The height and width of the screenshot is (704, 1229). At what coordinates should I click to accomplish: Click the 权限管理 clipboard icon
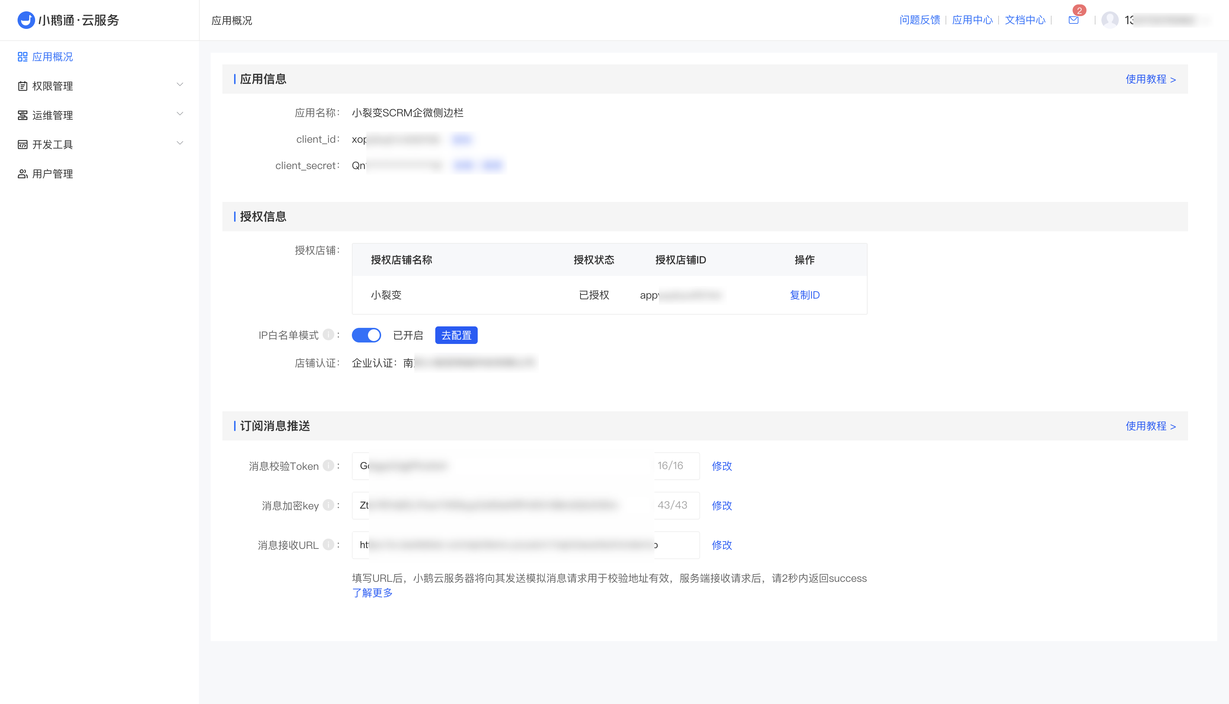[x=22, y=86]
